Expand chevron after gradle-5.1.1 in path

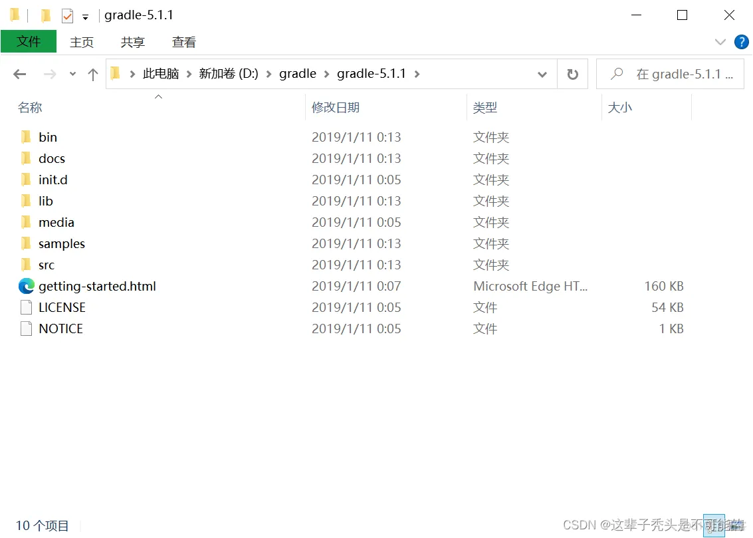click(417, 74)
